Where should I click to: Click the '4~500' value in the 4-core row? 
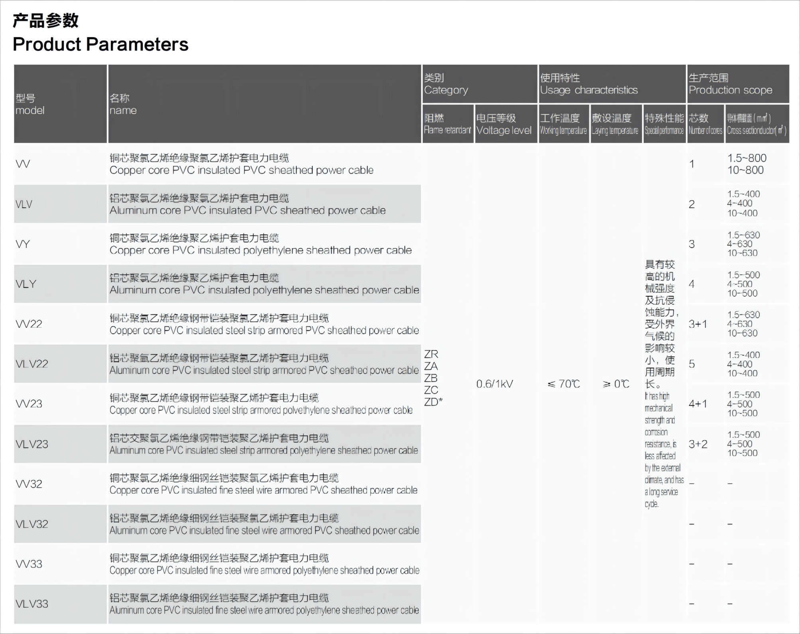click(740, 284)
